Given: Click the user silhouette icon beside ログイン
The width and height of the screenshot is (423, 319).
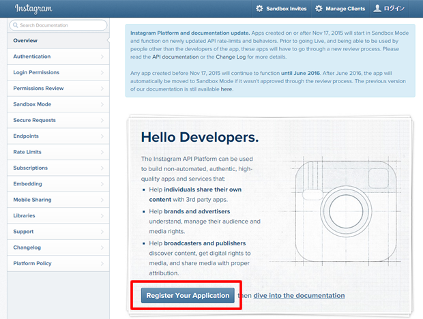Looking at the screenshot, I should 377,9.
